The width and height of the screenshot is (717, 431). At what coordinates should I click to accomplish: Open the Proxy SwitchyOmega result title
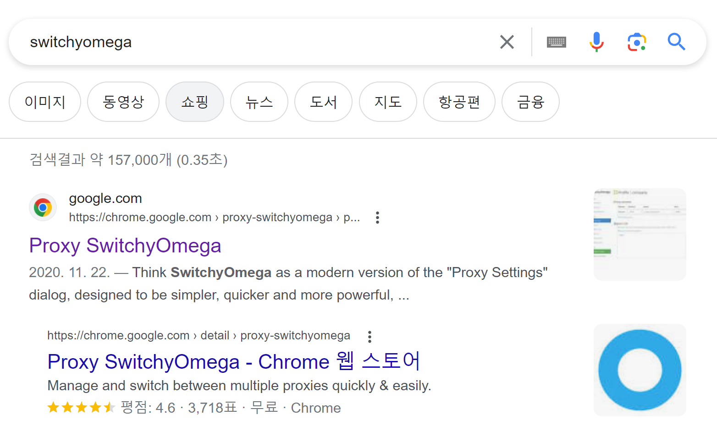(x=125, y=246)
